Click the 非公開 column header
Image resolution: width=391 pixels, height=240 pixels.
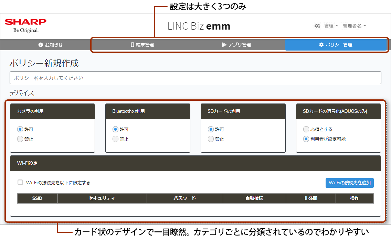311,198
